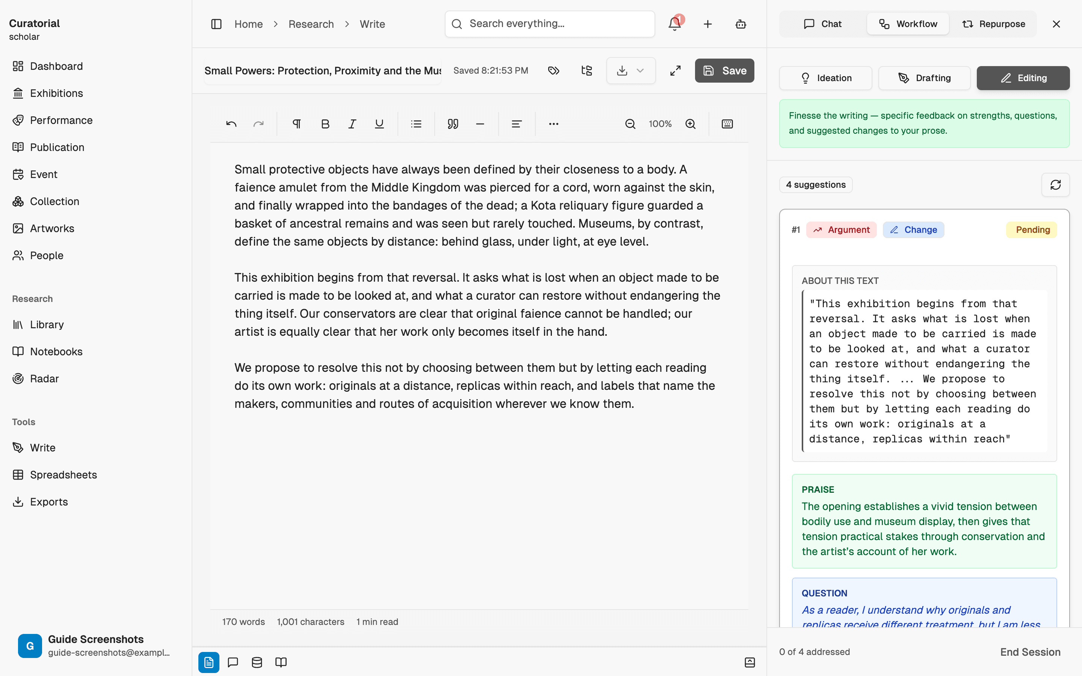Undo the last edit
Screen dimensions: 1082x676
point(231,124)
